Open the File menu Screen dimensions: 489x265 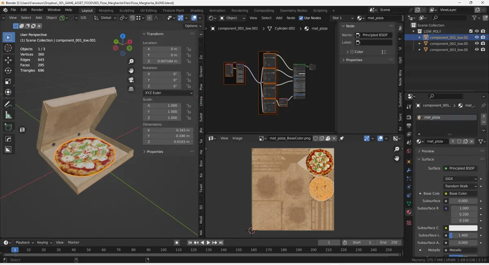click(x=13, y=10)
